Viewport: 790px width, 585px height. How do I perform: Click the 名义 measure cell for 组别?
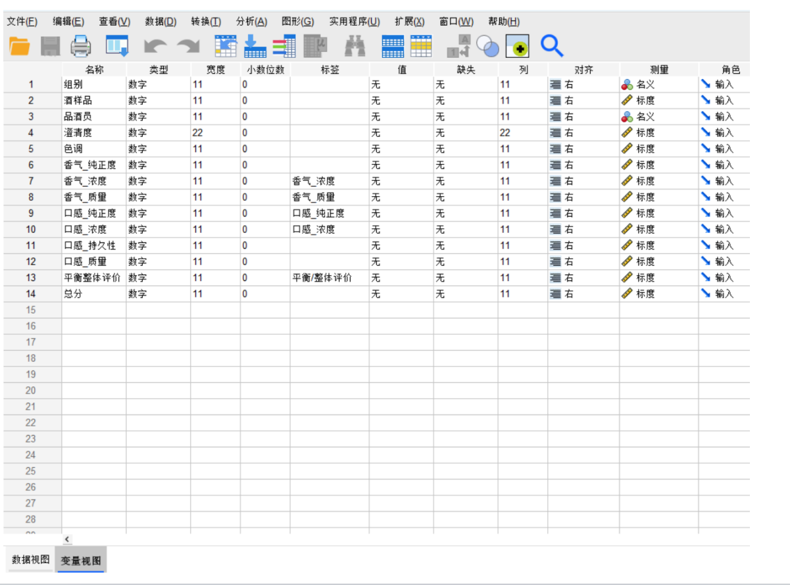[x=659, y=84]
